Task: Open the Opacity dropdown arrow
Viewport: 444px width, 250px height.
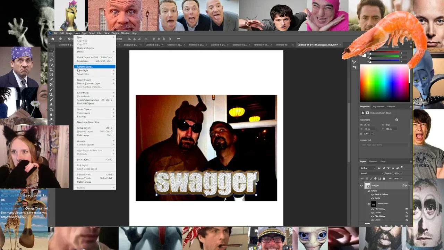Action: (x=401, y=173)
